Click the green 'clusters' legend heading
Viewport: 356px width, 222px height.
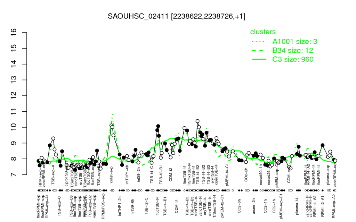263,32
